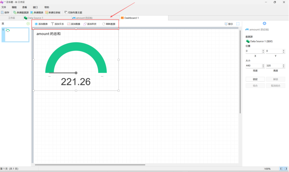Decrease the 宽度 width stepper value

point(263,67)
